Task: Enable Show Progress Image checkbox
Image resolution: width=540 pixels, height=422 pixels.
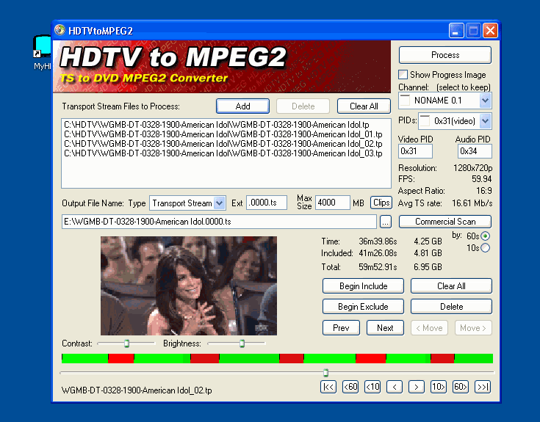Action: tap(403, 75)
